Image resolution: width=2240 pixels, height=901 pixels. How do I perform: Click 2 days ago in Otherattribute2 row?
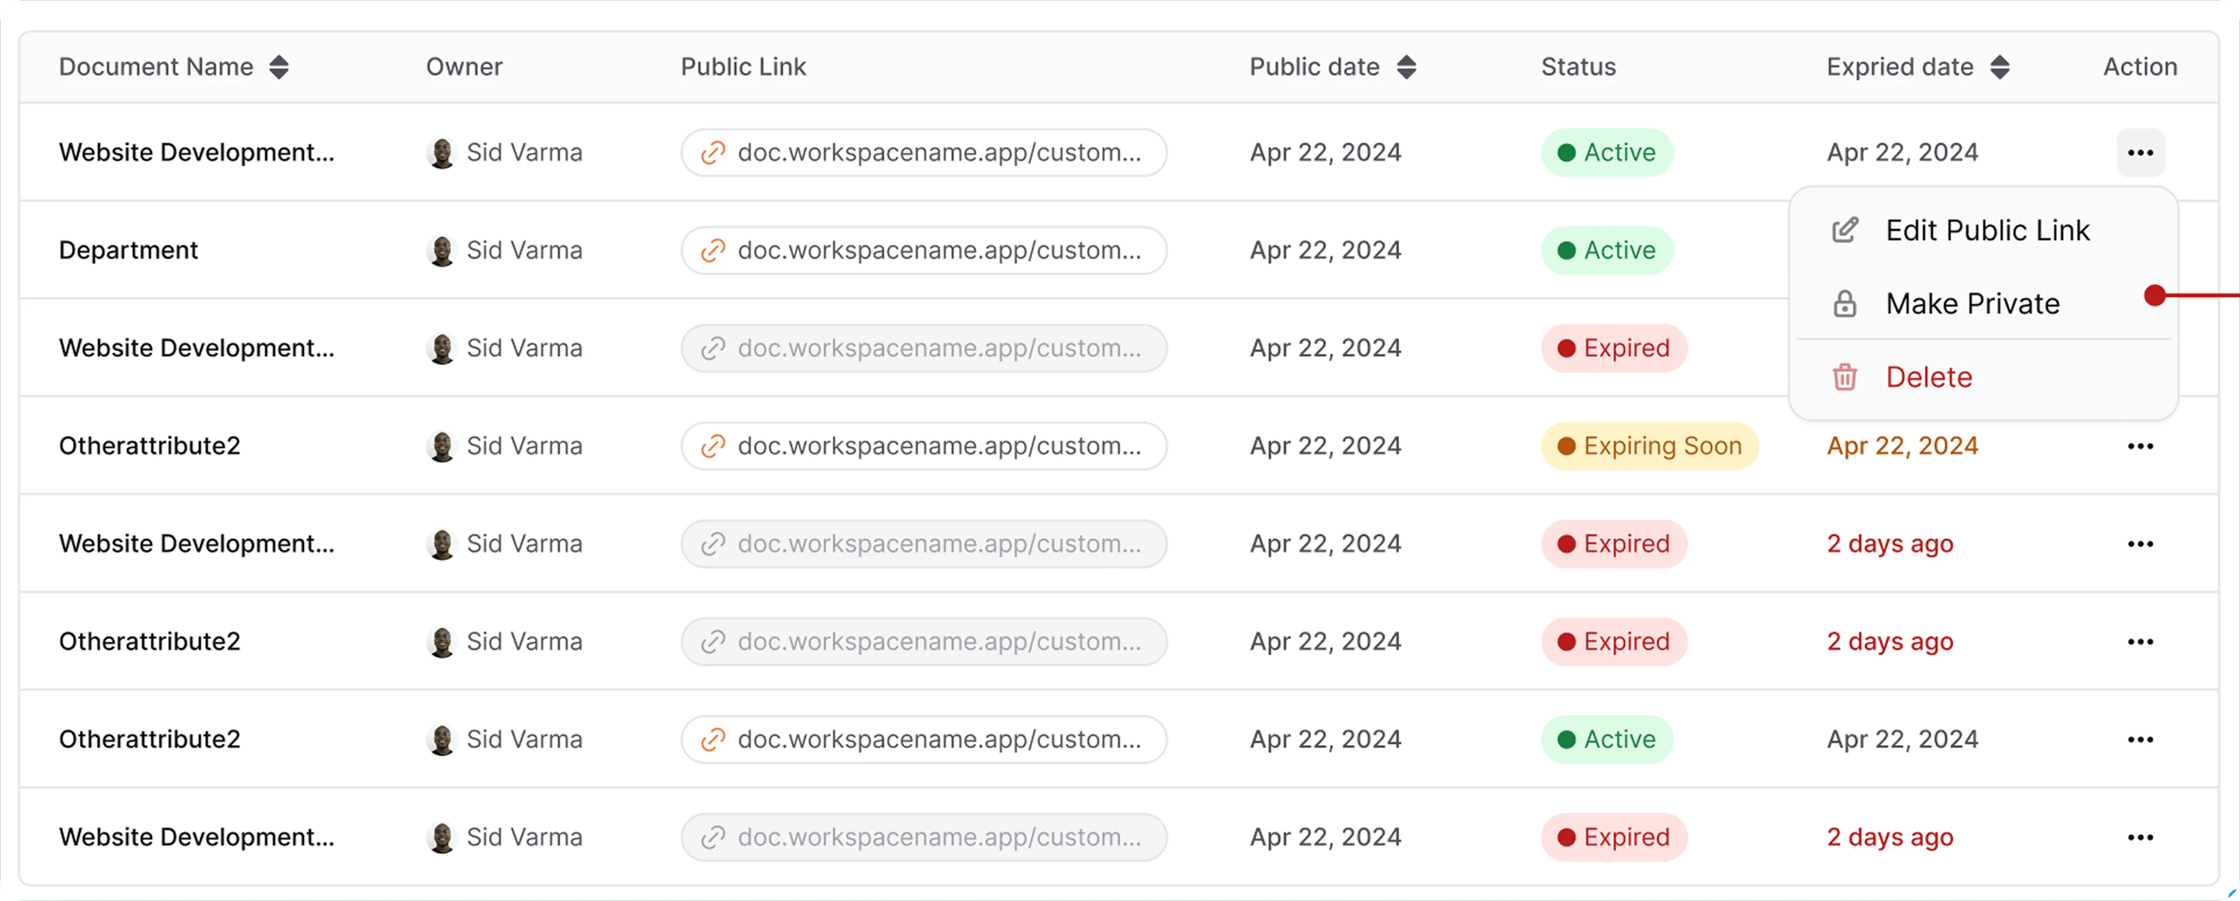(x=1890, y=642)
